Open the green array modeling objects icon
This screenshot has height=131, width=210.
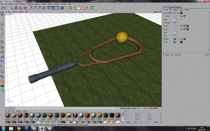tap(75, 8)
